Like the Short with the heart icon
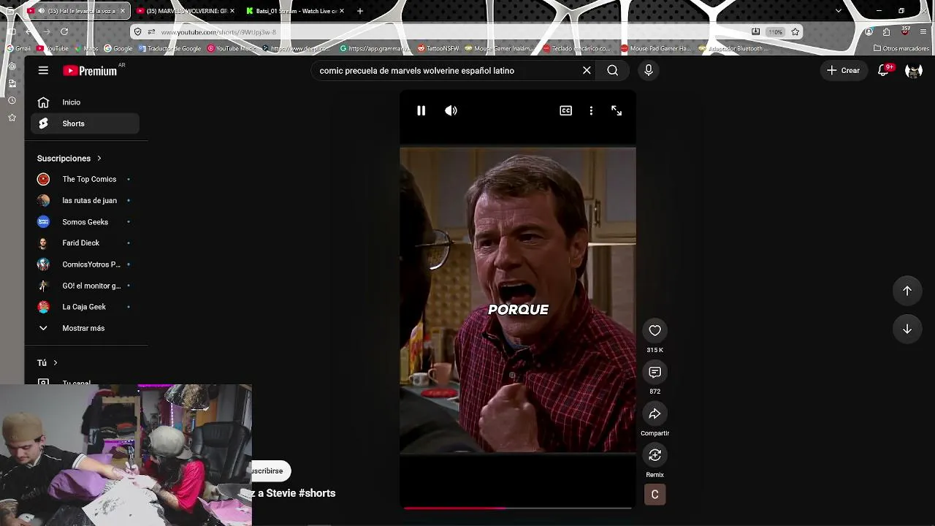935x526 pixels. [654, 331]
